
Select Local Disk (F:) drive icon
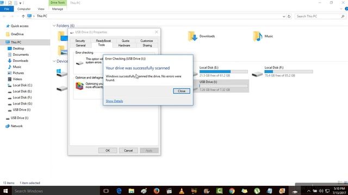click(257, 74)
